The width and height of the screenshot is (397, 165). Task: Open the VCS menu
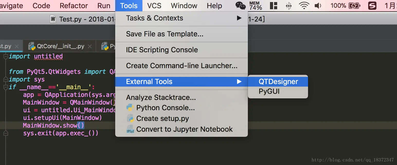pyautogui.click(x=154, y=6)
